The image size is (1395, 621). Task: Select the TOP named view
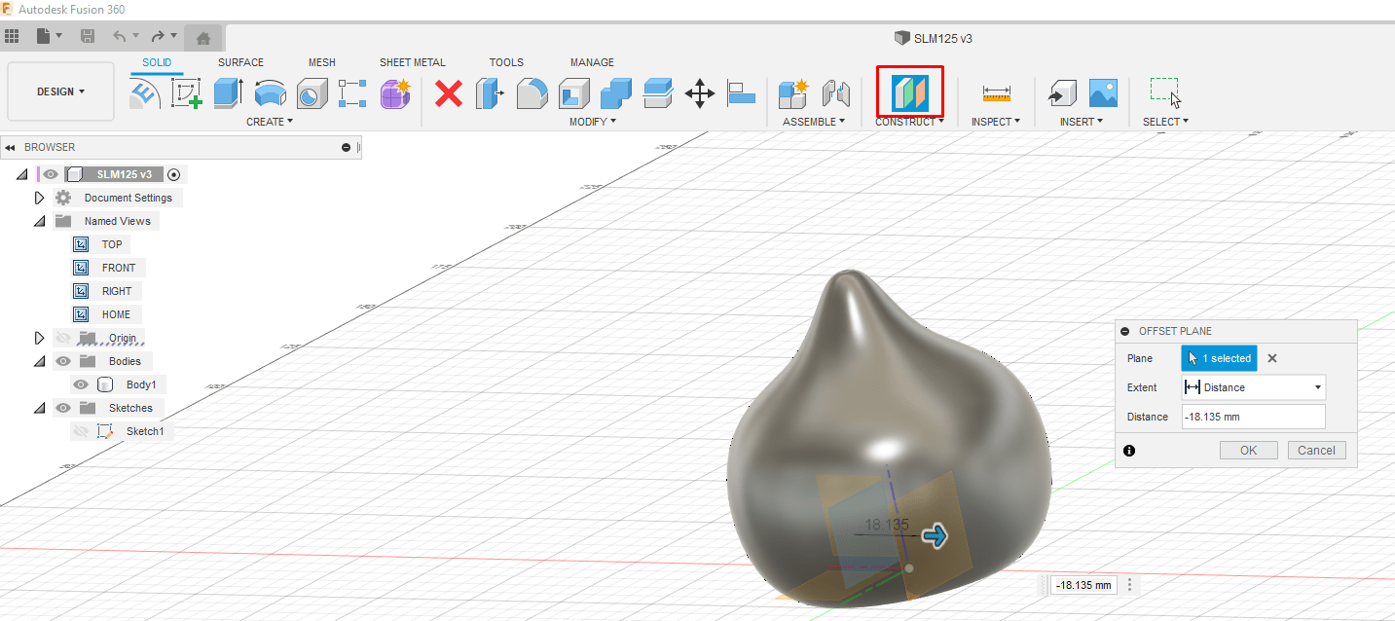coord(112,244)
